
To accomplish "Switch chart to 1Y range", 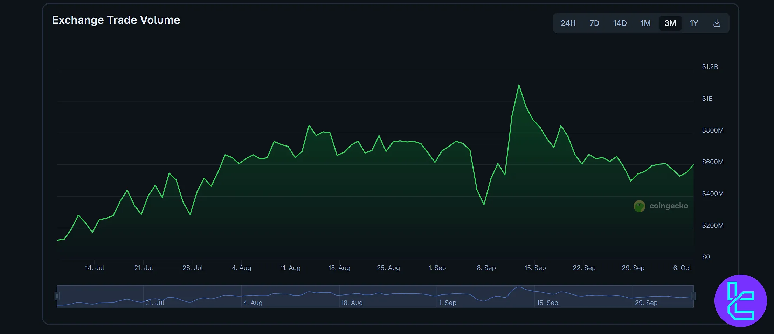I will point(694,23).
